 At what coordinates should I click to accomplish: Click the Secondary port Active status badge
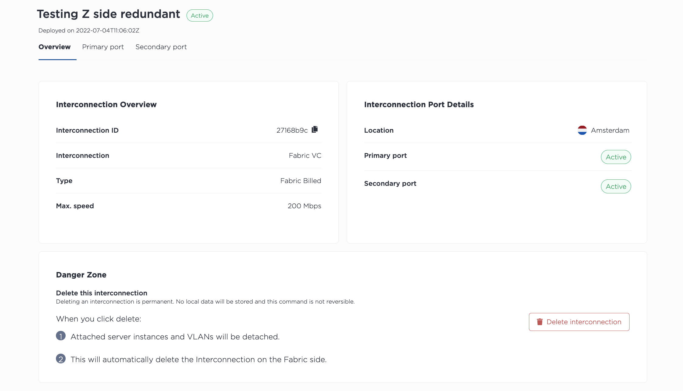point(616,186)
